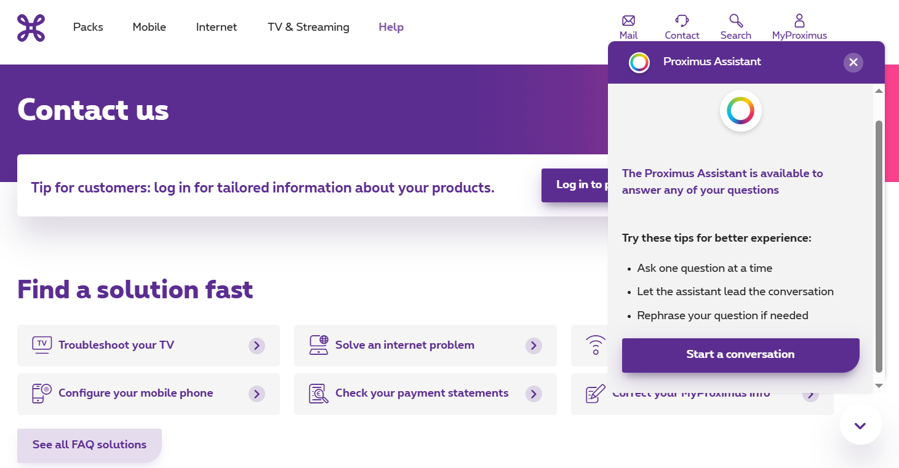
Task: Click the chat panel scrollbar down arrow
Action: 879,386
